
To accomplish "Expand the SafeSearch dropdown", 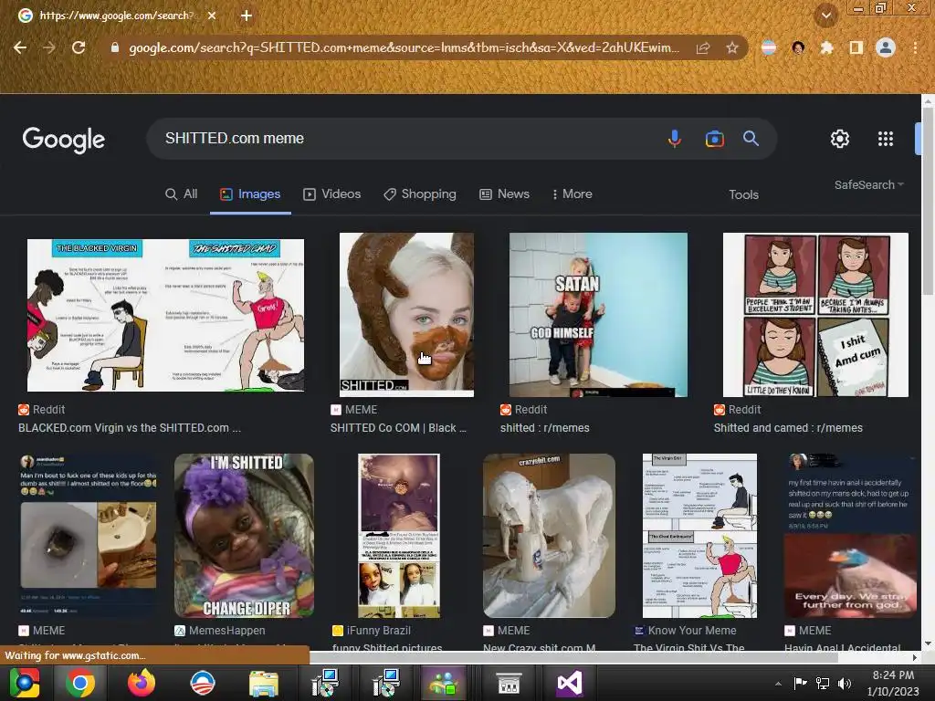I will point(869,184).
